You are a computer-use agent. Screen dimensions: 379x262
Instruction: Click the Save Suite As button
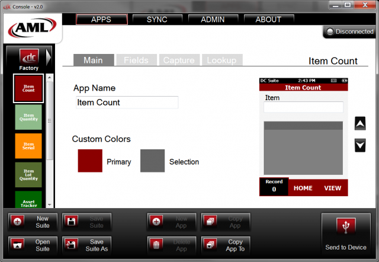87,245
